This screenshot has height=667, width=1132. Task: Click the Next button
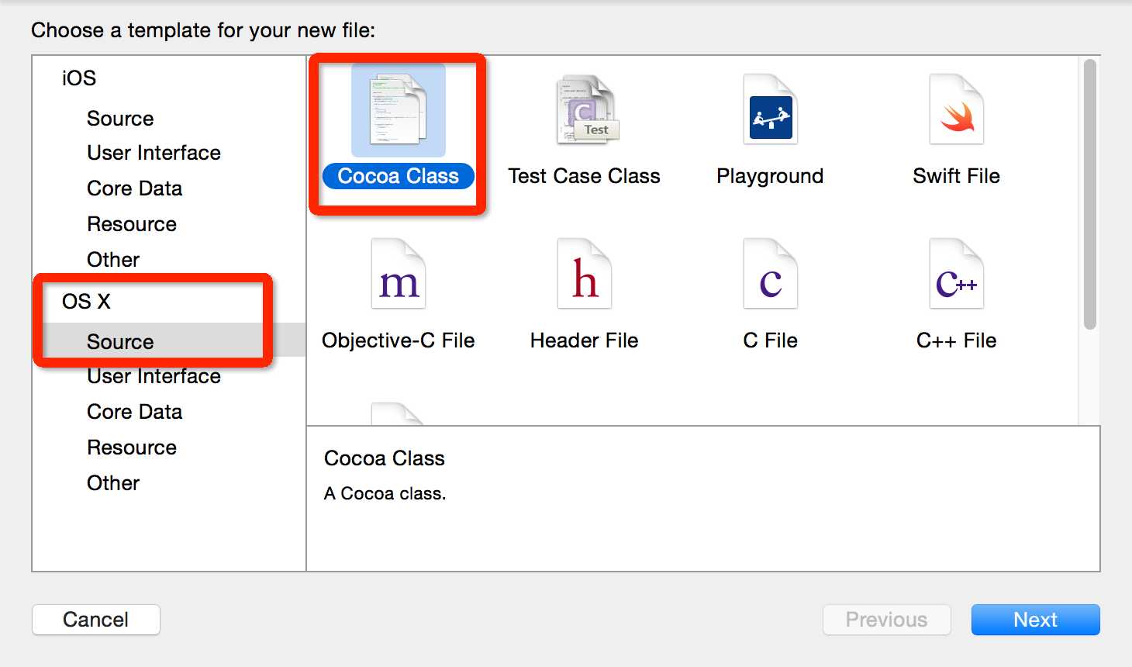pos(1035,620)
